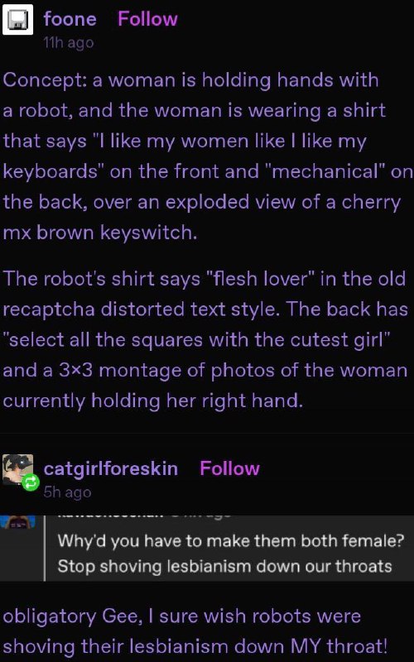Click the line "currently holding her right hand."

(x=153, y=401)
